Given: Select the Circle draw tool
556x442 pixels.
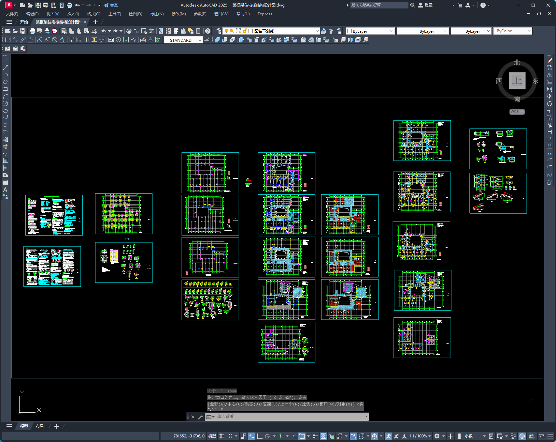Looking at the screenshot, I should click(x=5, y=103).
